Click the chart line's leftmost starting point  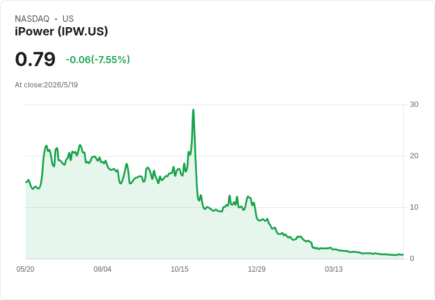click(x=26, y=182)
